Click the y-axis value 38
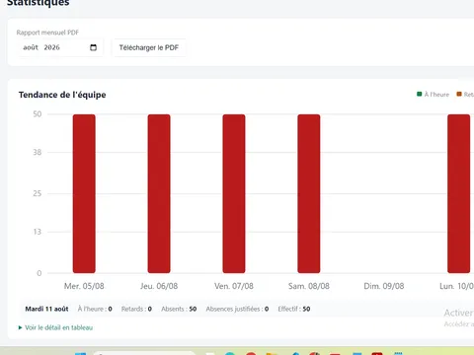 click(x=38, y=152)
